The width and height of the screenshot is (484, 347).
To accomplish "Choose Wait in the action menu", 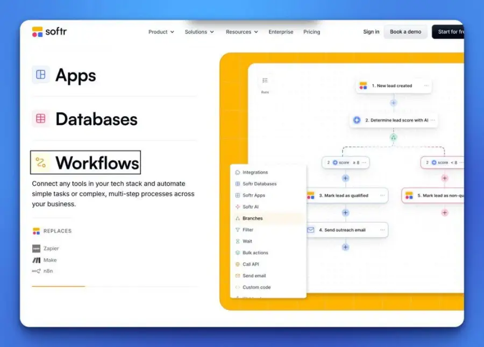I will point(268,241).
